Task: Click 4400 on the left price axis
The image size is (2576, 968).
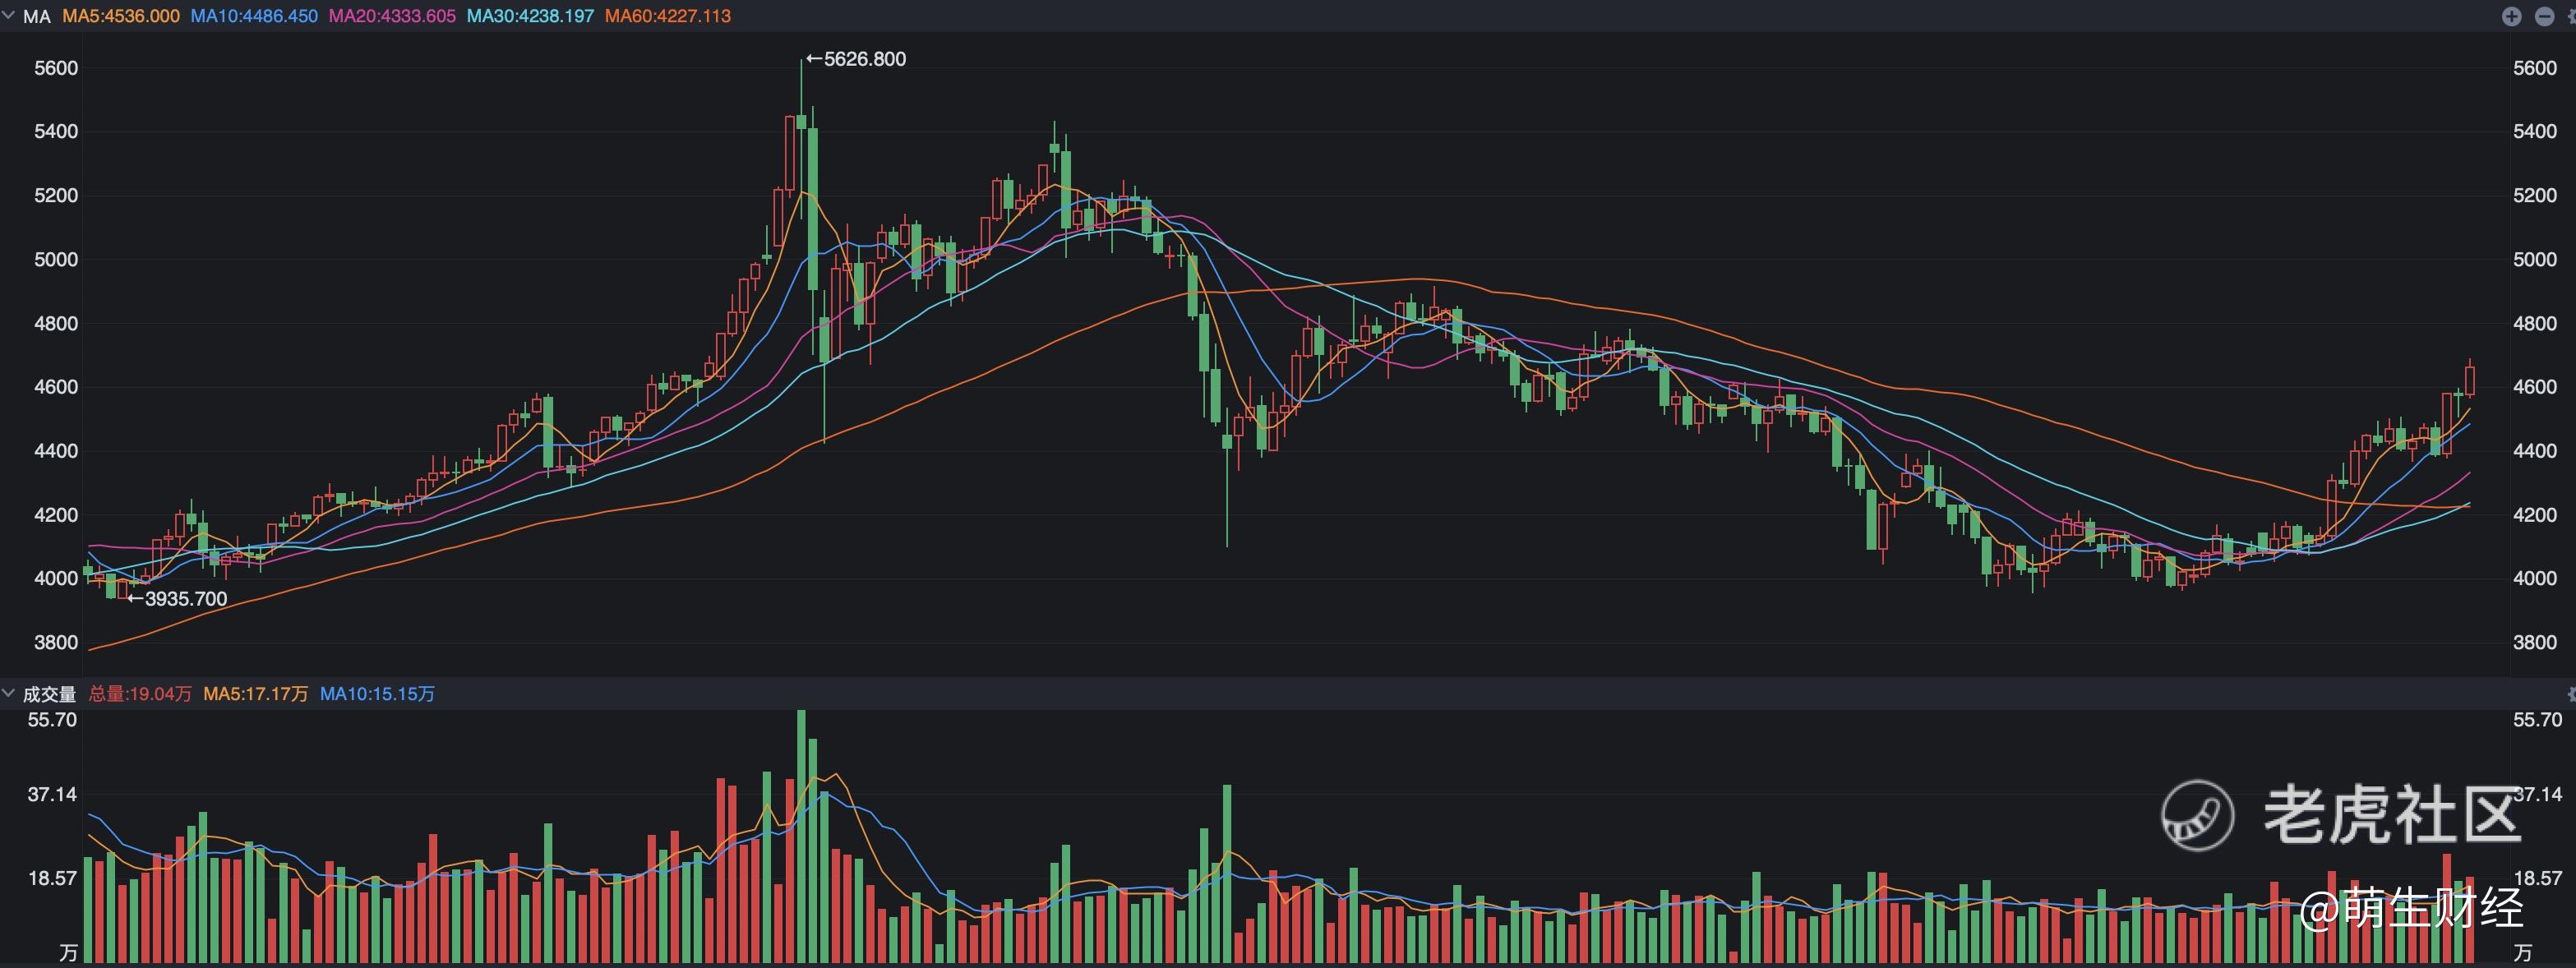Action: coord(56,451)
